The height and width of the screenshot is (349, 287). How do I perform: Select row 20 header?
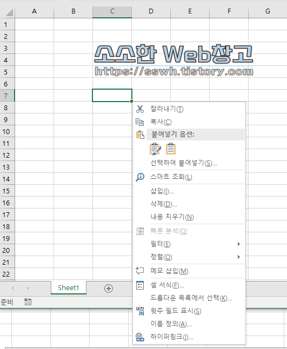(x=8, y=250)
